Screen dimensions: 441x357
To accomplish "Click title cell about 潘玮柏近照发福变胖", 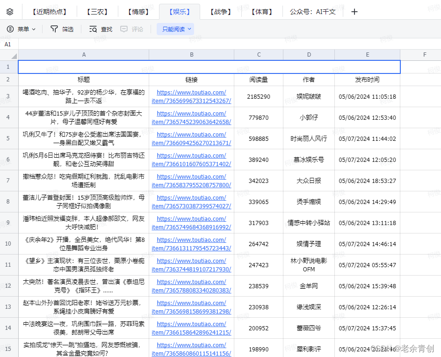I will 84,223.
